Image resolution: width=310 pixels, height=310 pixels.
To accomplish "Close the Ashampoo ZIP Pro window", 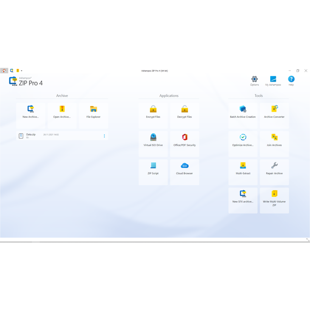I will 306,71.
